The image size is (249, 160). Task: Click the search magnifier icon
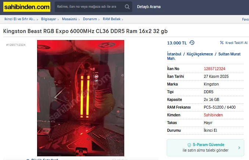pyautogui.click(x=127, y=7)
